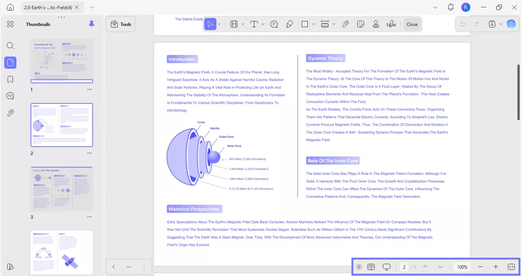Open the shape tool dropdown arrow
522x276 pixels.
[x=313, y=24]
